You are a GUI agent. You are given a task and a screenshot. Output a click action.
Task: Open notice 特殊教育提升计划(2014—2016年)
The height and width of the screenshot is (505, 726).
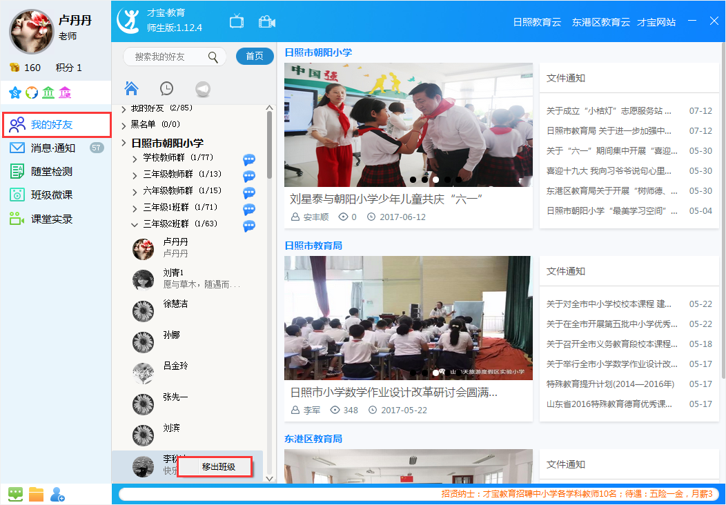pos(610,384)
